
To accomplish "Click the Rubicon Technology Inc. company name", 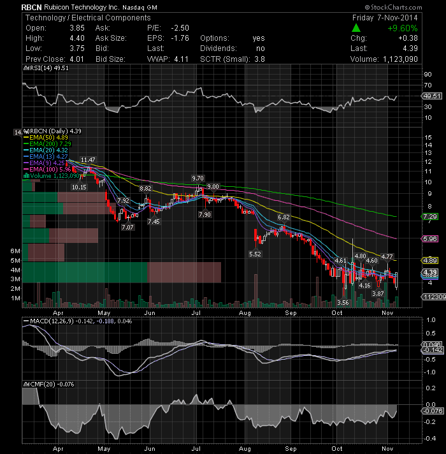I will coord(82,8).
